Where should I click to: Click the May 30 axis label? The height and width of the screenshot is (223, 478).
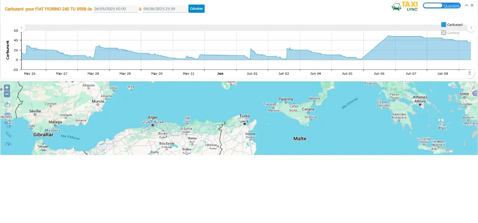[157, 74]
